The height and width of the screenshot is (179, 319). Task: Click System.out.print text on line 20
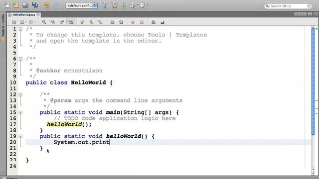coord(81,142)
